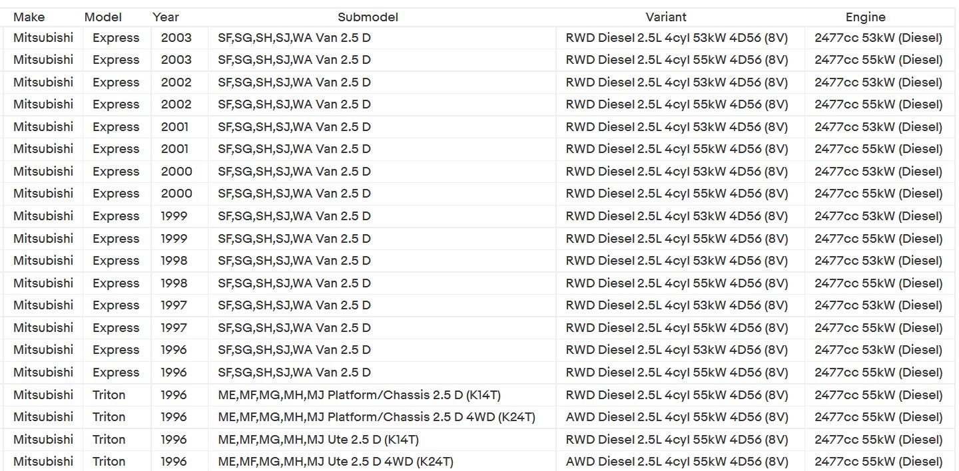Select the Submodel column header
The image size is (959, 471).
tap(368, 17)
